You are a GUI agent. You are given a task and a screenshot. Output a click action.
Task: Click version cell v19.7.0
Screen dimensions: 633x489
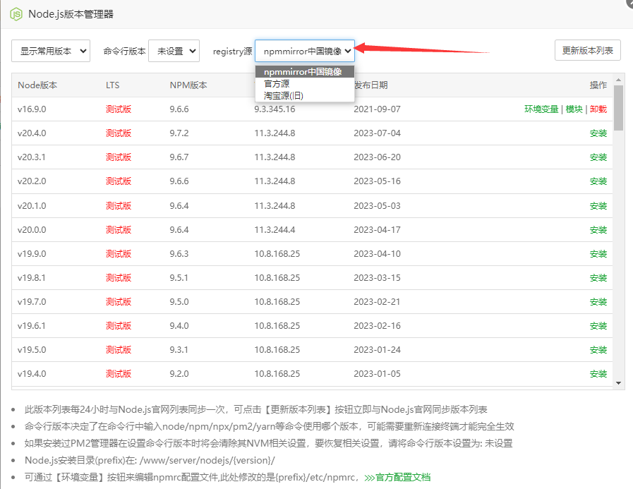coord(32,301)
